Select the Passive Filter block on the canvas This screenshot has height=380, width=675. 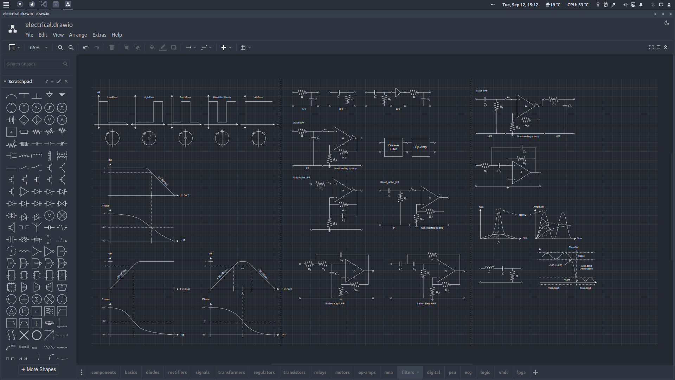pyautogui.click(x=393, y=147)
